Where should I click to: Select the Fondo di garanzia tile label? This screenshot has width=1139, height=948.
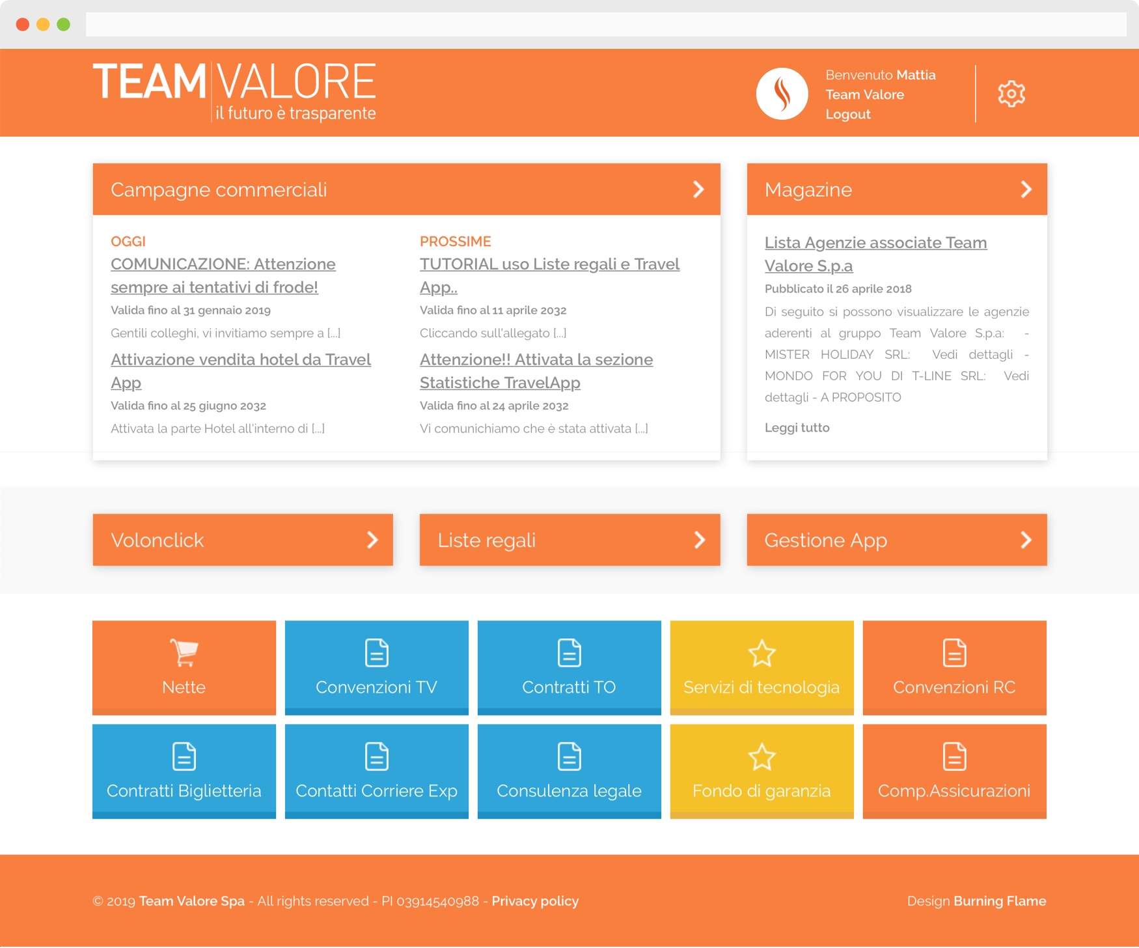point(762,790)
